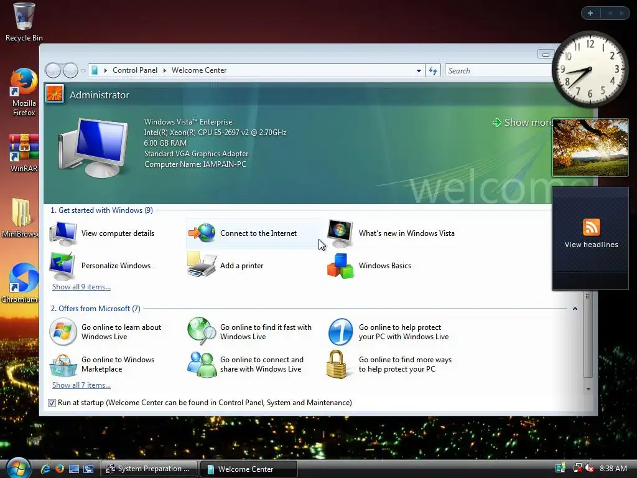Click the refresh button beside address bar

(x=433, y=71)
